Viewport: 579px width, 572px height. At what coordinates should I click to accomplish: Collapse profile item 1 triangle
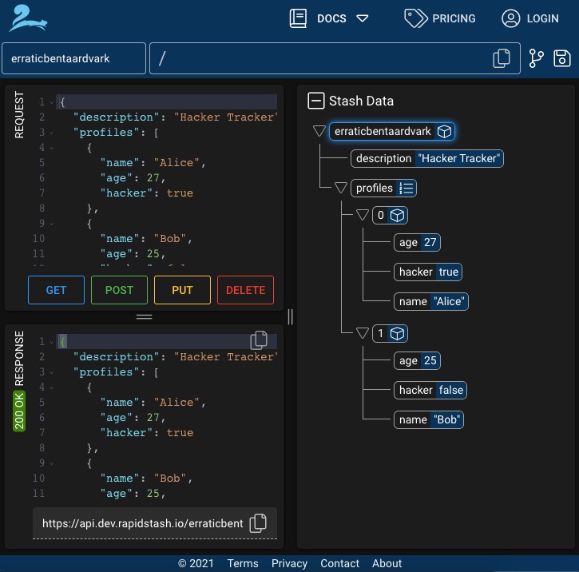pos(363,333)
